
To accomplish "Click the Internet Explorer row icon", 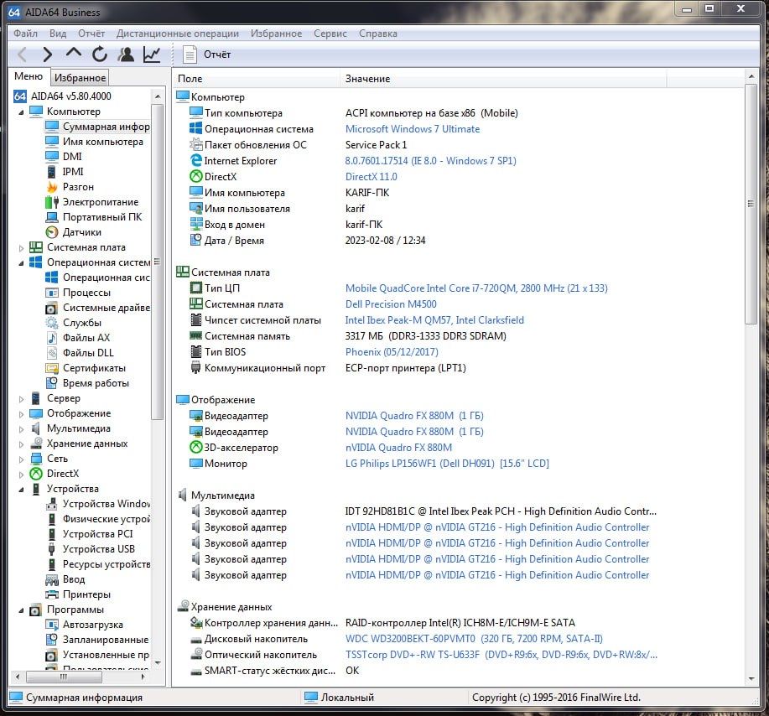I will (x=196, y=160).
